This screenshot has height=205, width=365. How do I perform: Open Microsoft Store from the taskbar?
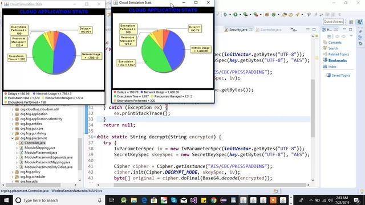click(x=153, y=200)
